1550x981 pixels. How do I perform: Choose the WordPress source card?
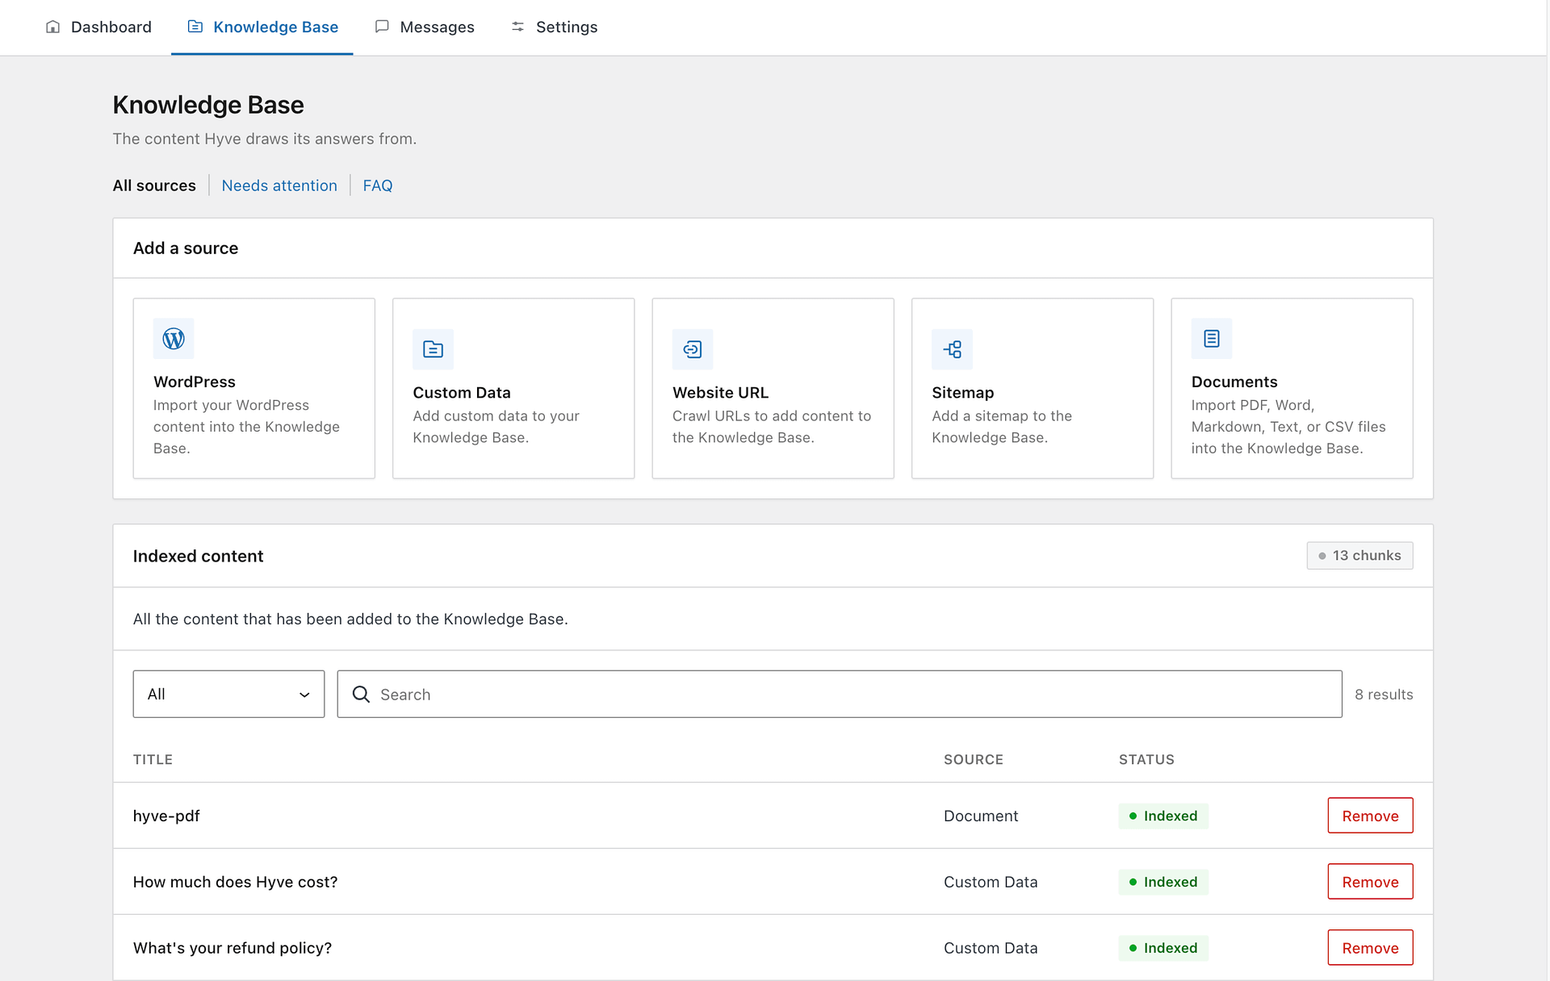(253, 388)
